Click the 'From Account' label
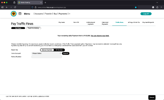The image size is (164, 100). click(16, 53)
